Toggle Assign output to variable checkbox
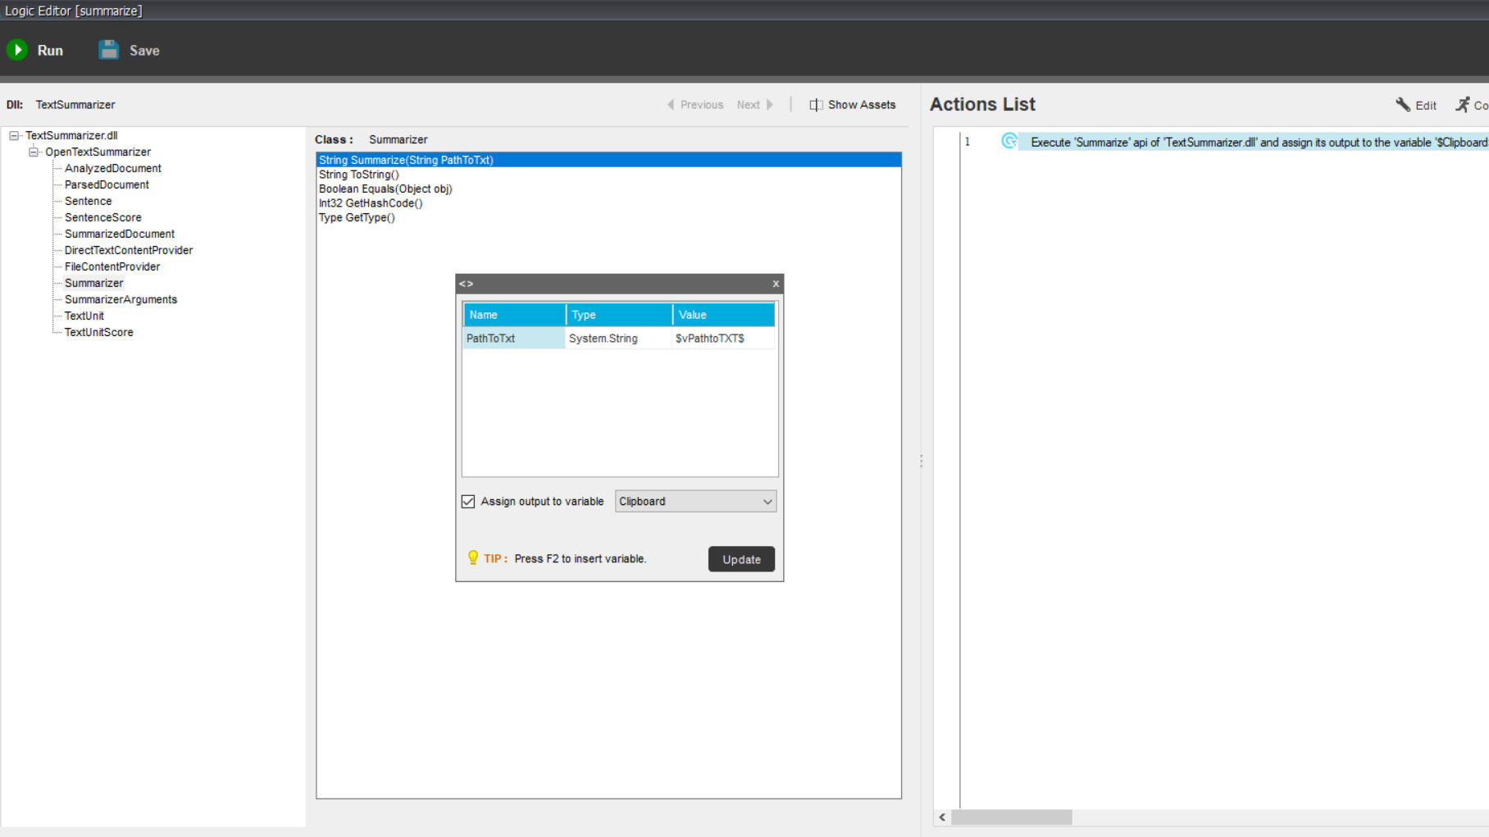This screenshot has width=1489, height=837. (468, 502)
